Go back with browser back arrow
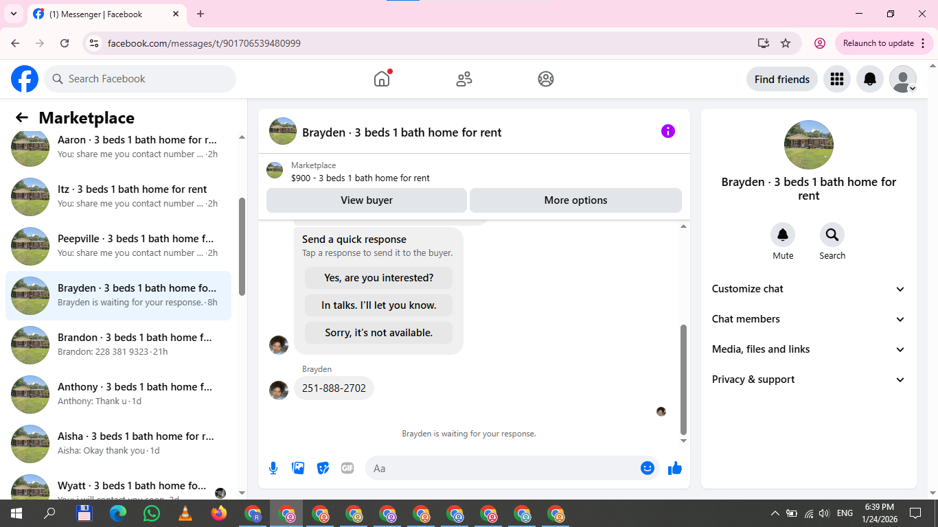938x527 pixels. click(x=15, y=43)
